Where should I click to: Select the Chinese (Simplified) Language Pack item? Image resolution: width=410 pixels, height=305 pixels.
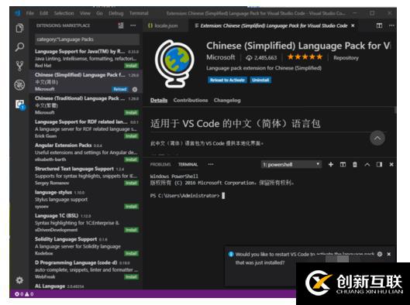pyautogui.click(x=86, y=81)
